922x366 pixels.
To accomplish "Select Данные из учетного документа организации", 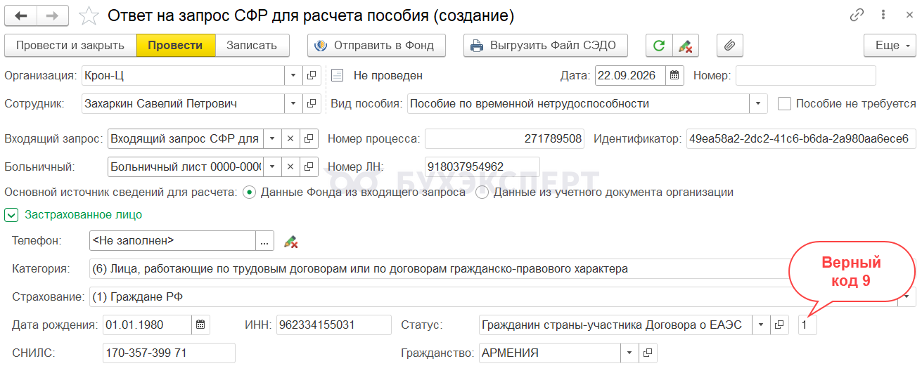I will pos(482,192).
